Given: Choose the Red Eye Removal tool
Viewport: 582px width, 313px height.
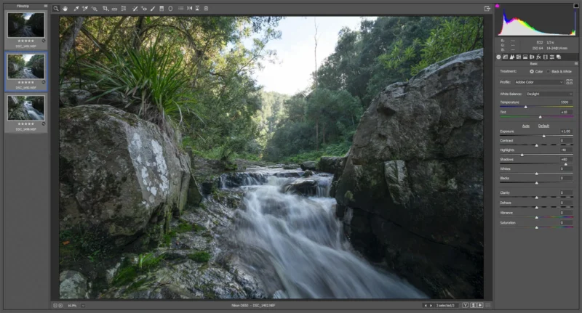Looking at the screenshot, I should click(x=144, y=9).
